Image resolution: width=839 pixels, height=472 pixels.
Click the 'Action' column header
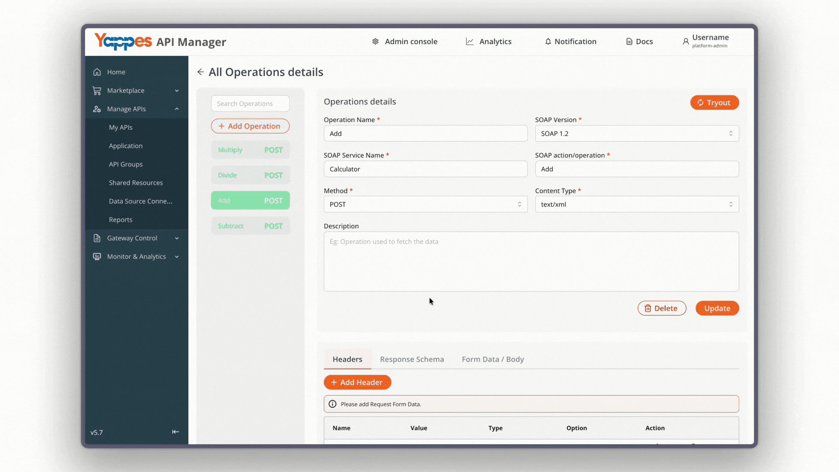[x=655, y=428]
